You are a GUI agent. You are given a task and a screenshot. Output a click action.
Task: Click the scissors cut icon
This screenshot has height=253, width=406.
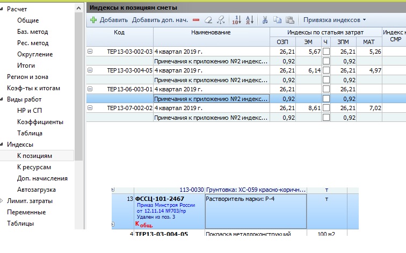[x=265, y=20]
